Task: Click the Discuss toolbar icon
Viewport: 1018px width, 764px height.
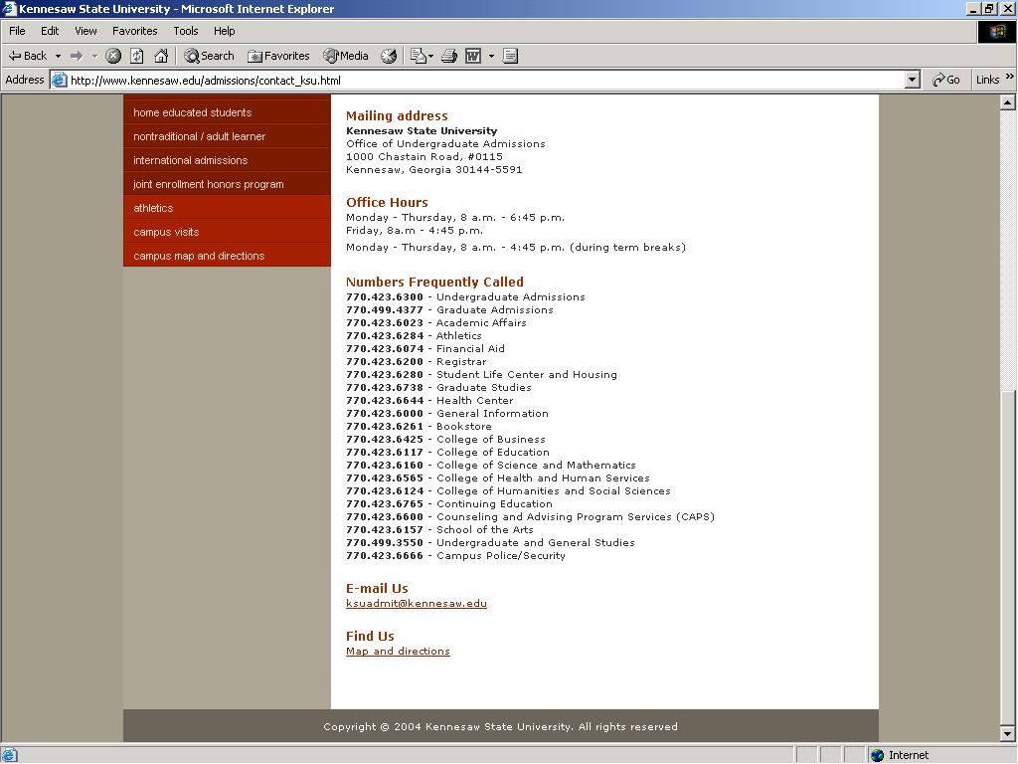Action: pyautogui.click(x=510, y=56)
